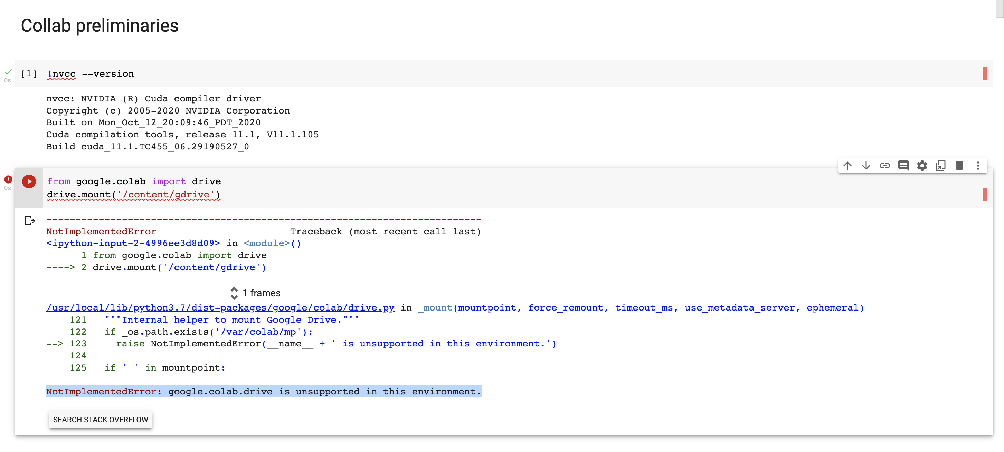Image resolution: width=1004 pixels, height=452 pixels.
Task: Expand the hidden traceback frames
Action: coord(234,293)
